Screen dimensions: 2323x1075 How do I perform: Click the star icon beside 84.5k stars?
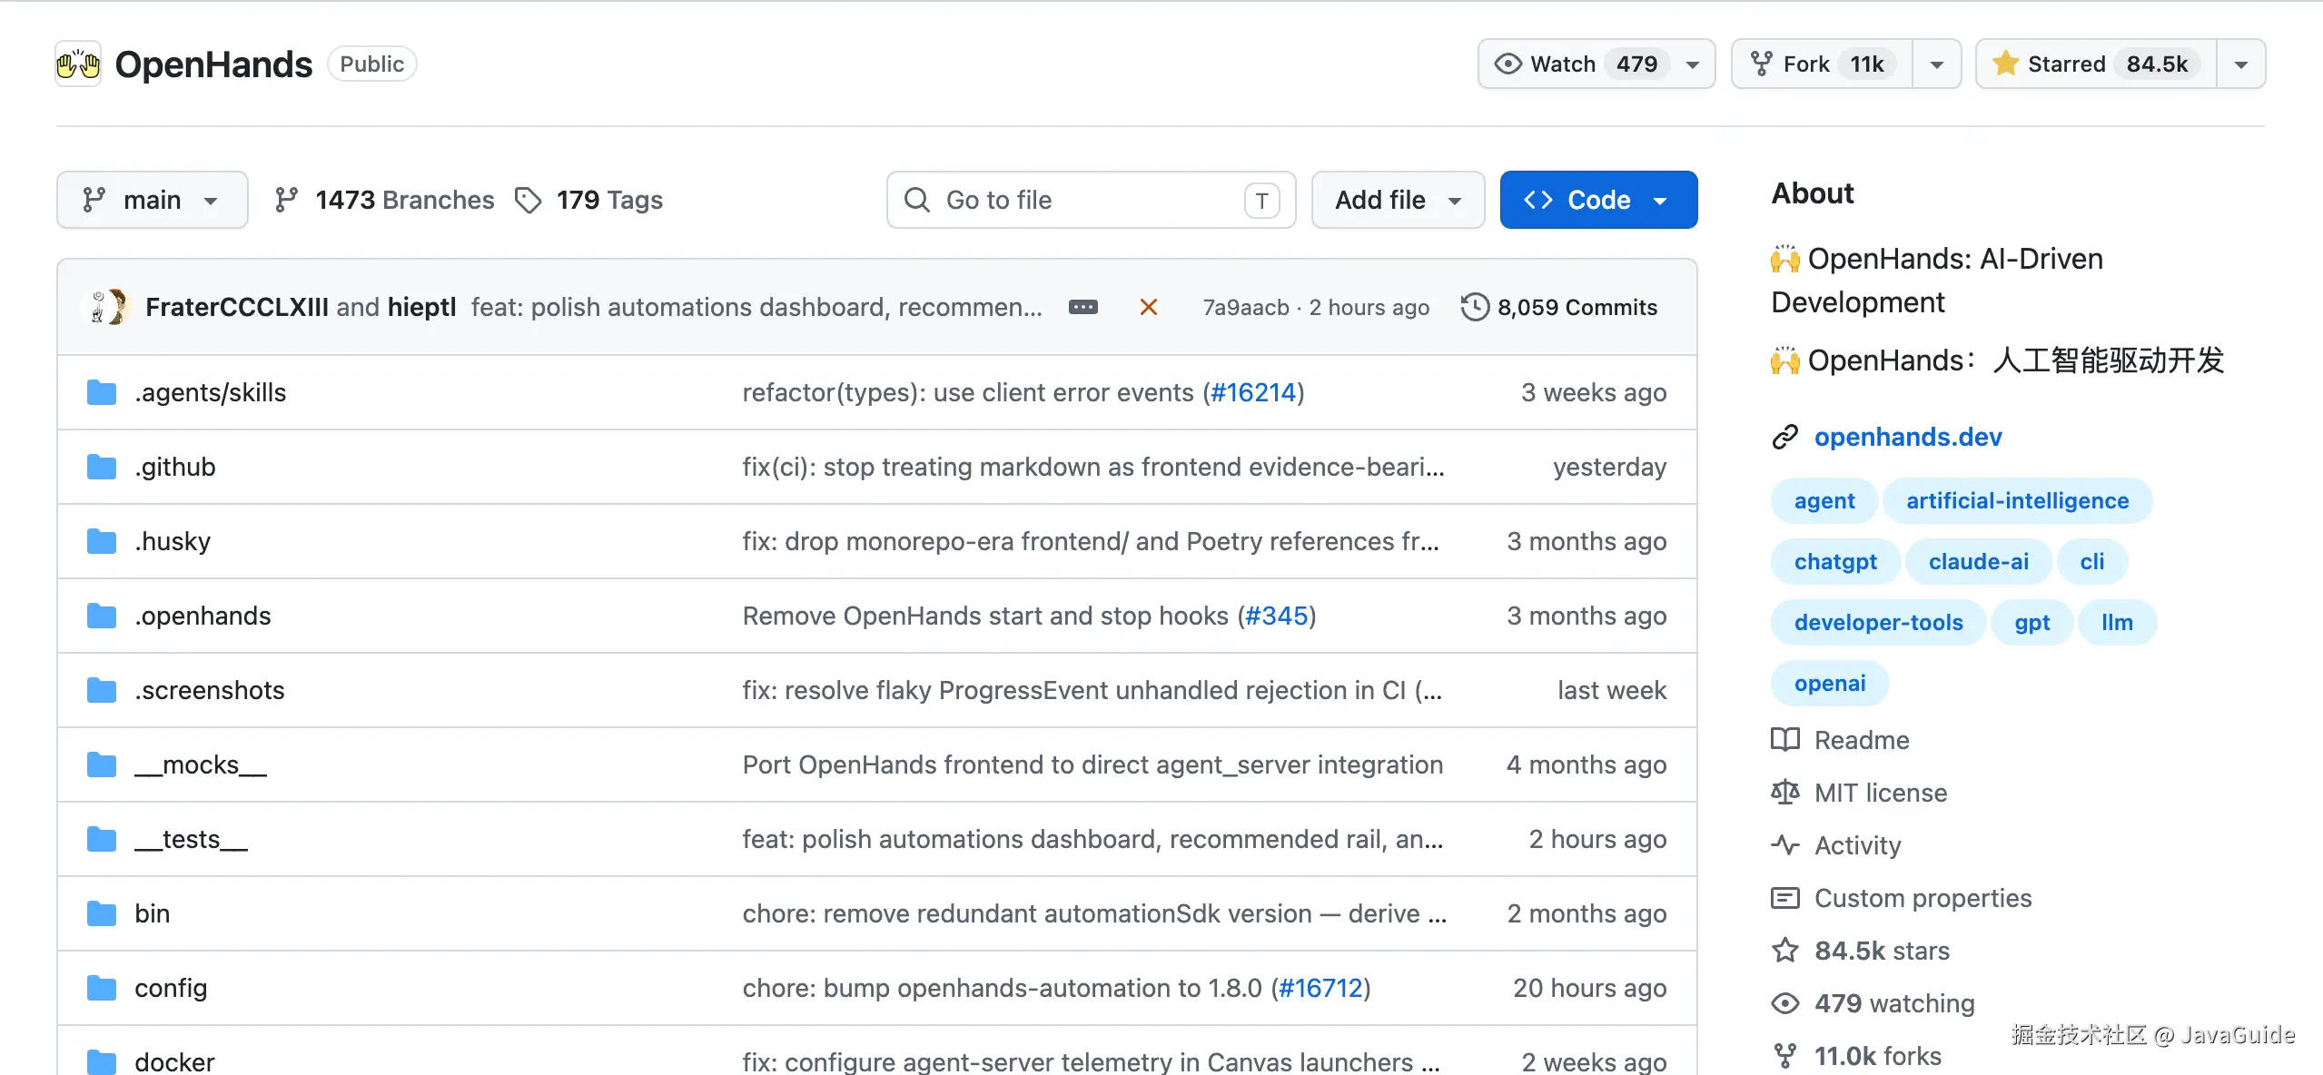(1784, 951)
